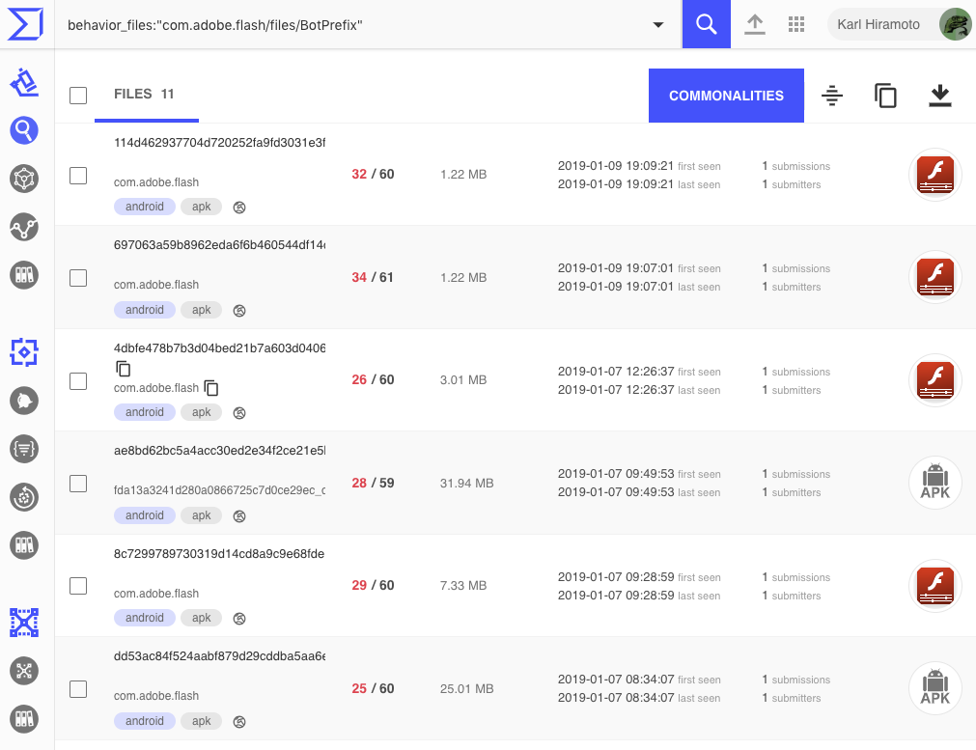Viewport: 976px width, 750px height.
Task: Open Karl Hiramoto user avatar
Action: pos(955,24)
